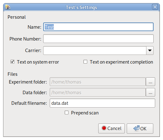
Task: Browse for Data folder with the ... button
Action: click(150, 92)
